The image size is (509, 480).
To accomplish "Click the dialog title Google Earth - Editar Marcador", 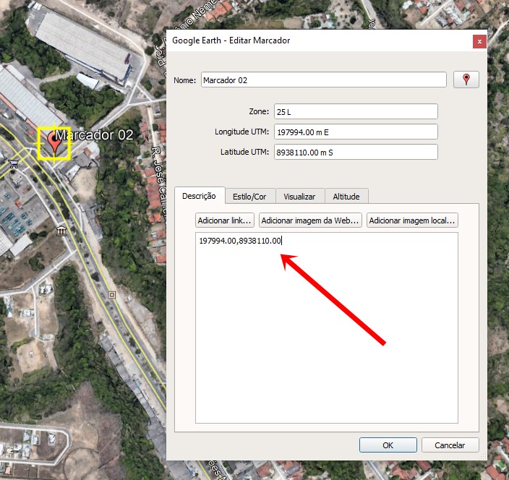I will [x=231, y=40].
